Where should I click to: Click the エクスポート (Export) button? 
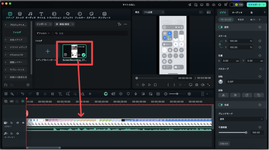[257, 5]
